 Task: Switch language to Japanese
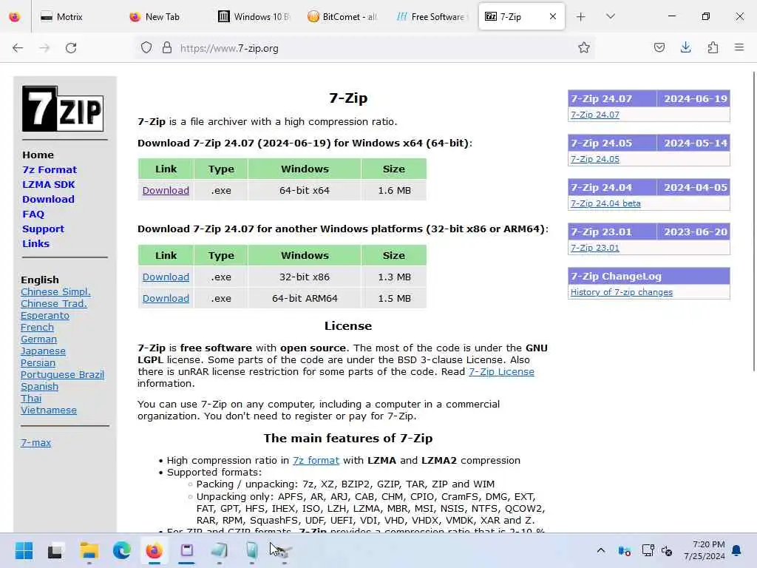point(43,351)
